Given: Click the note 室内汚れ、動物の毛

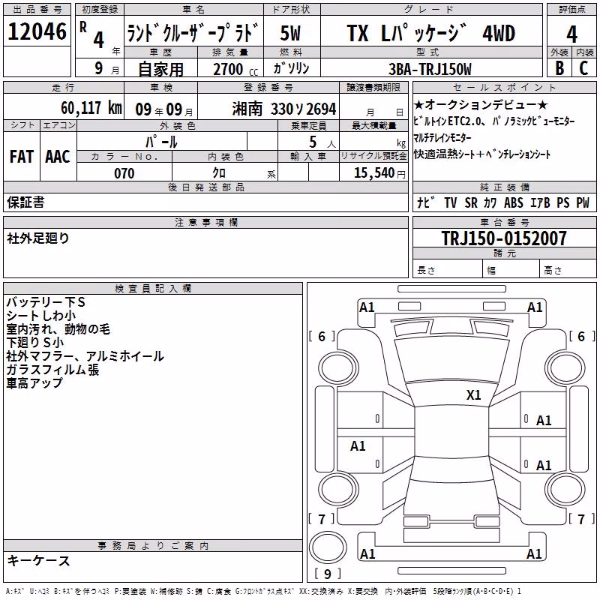Looking at the screenshot, I should point(58,329).
